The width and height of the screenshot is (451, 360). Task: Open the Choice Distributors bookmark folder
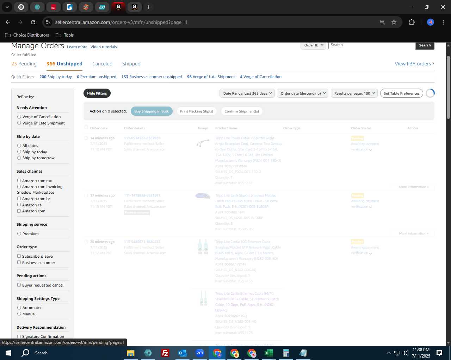(27, 35)
